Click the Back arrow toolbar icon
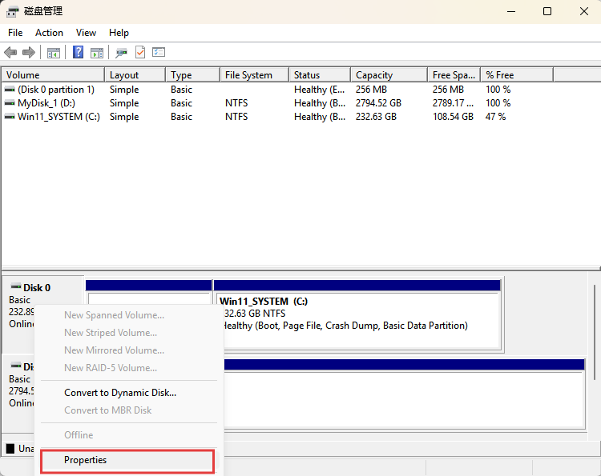 point(10,53)
